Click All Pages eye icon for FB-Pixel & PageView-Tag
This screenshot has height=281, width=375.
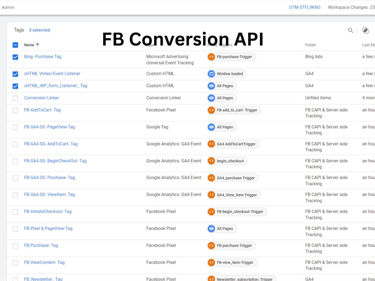point(211,229)
